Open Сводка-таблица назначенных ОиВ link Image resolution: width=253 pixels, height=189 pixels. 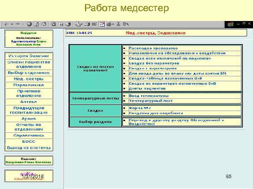(x=165, y=78)
